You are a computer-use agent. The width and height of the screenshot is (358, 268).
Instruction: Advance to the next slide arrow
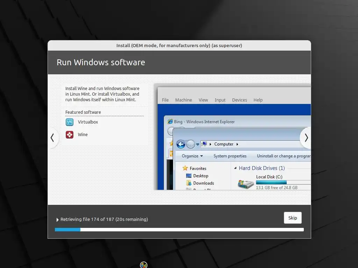pyautogui.click(x=306, y=137)
